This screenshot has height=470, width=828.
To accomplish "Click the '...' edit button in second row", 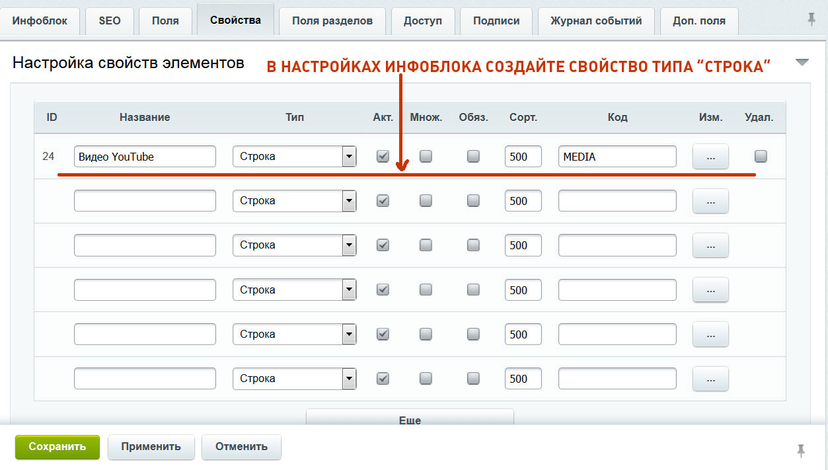I will pos(710,201).
